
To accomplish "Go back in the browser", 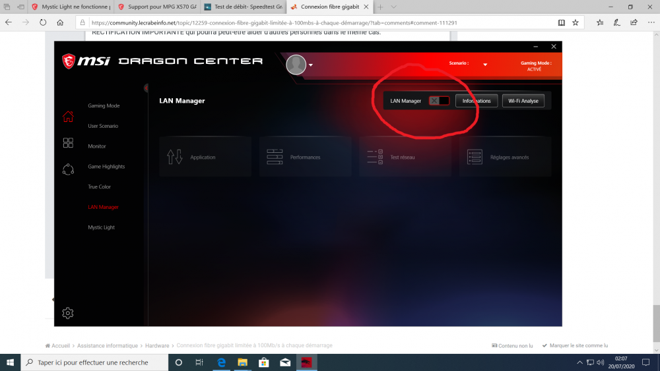I will (9, 22).
